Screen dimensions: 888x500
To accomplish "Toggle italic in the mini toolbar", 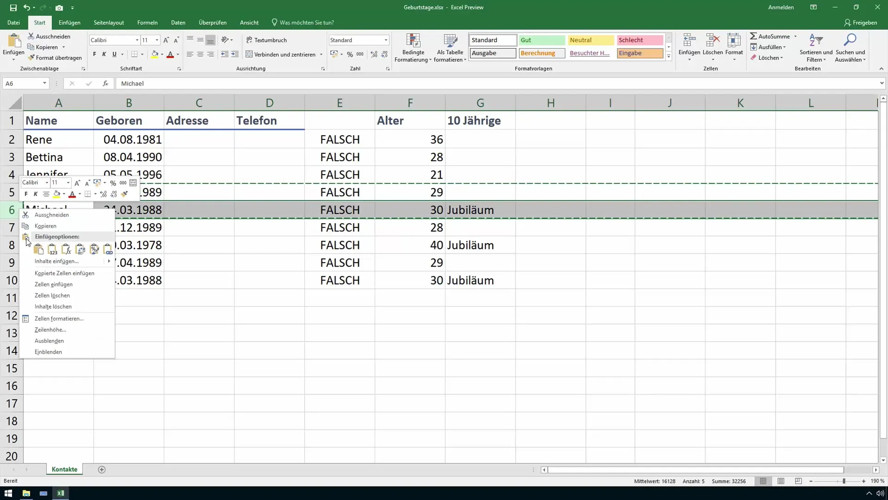I will click(36, 194).
